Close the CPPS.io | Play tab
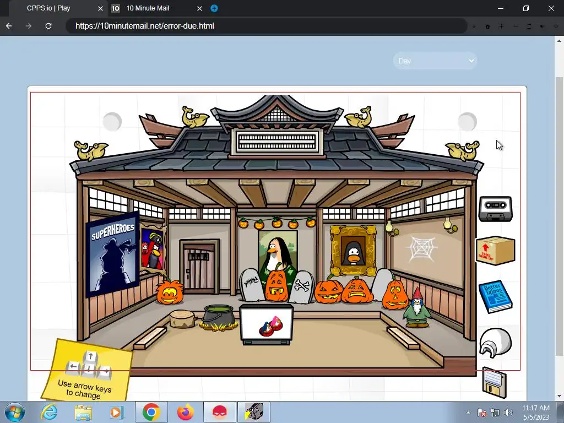Viewport: 564px width, 423px height. click(x=101, y=8)
